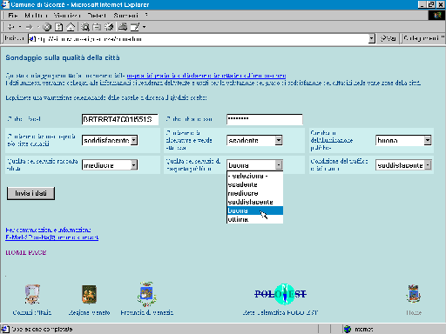
Task: Click the Provincia di Venezia crest icon
Action: pos(146,294)
